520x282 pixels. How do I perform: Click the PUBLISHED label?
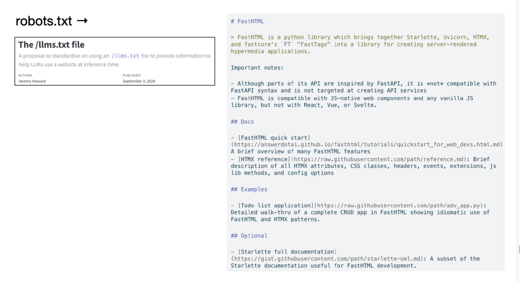(x=131, y=75)
